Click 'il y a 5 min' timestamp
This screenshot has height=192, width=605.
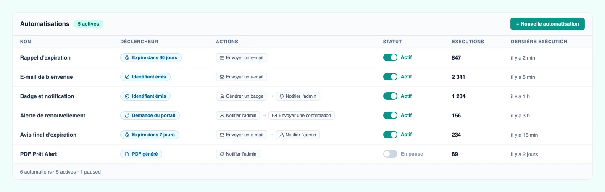click(523, 77)
